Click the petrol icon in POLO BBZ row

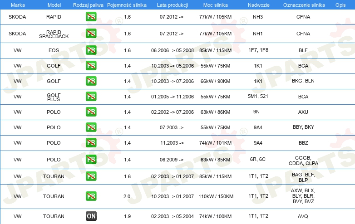click(x=91, y=143)
